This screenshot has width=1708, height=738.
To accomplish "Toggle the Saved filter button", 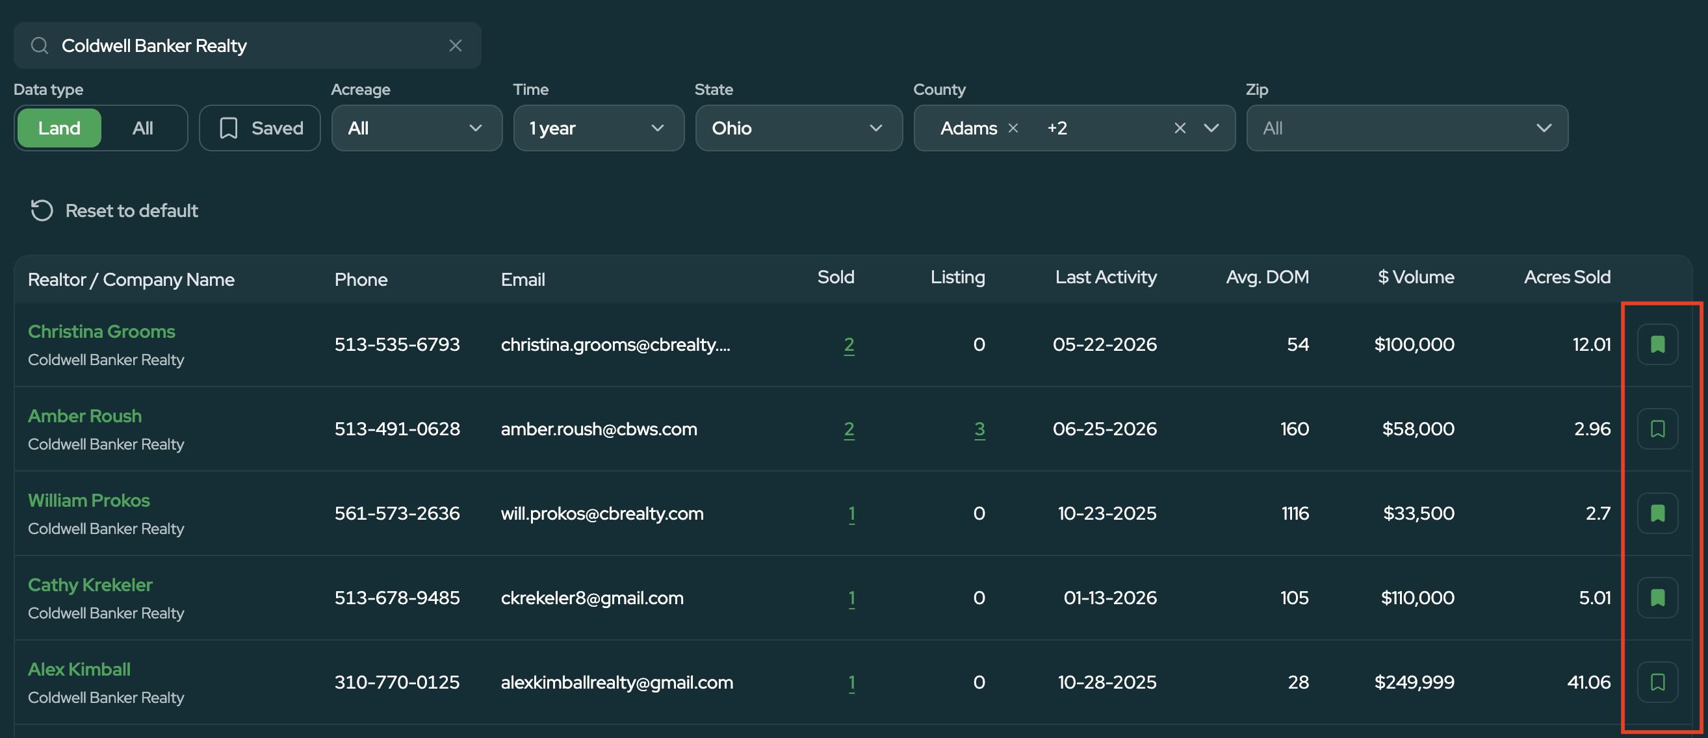I will (260, 128).
